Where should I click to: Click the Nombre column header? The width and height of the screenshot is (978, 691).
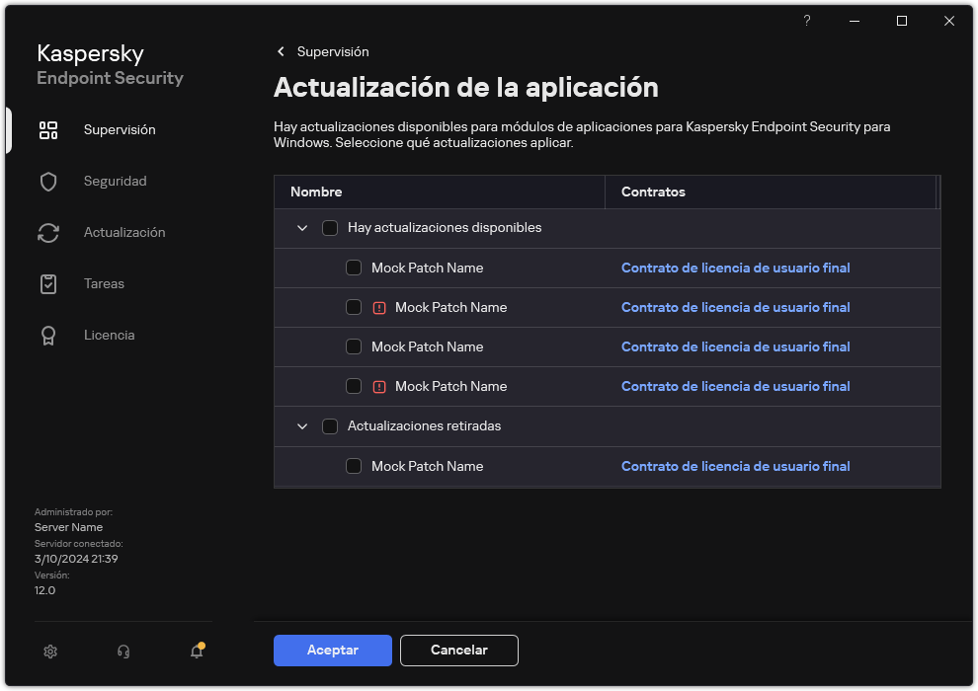[x=316, y=192]
